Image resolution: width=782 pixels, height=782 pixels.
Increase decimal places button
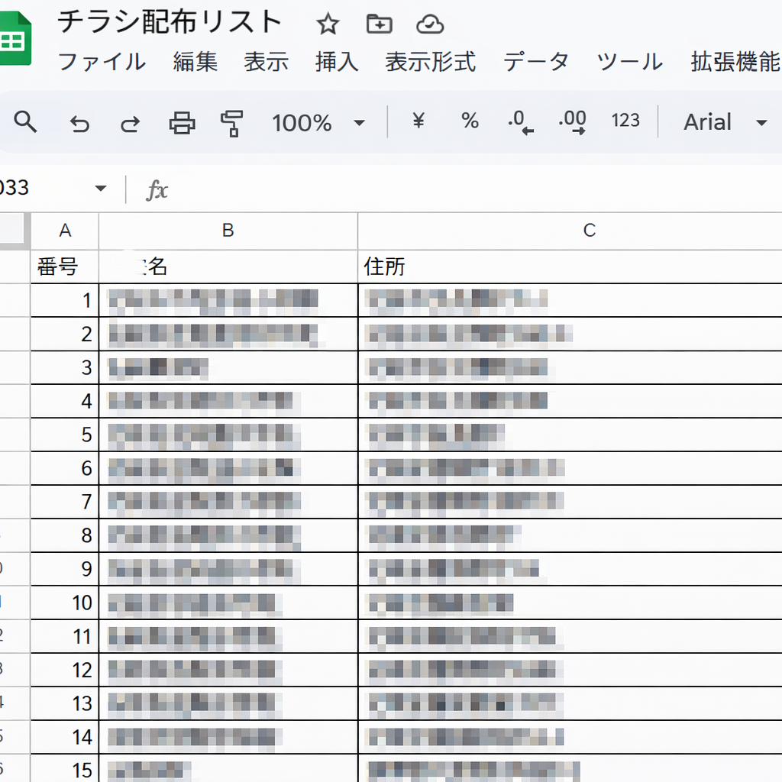tap(572, 121)
